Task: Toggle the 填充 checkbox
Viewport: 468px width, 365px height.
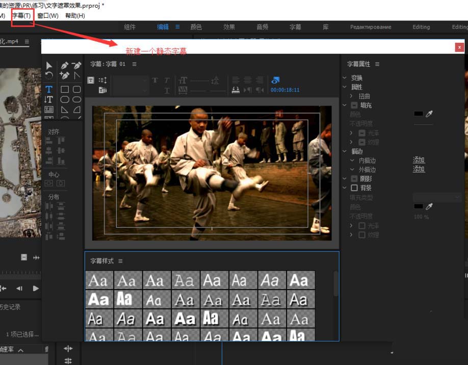Action: (354, 106)
